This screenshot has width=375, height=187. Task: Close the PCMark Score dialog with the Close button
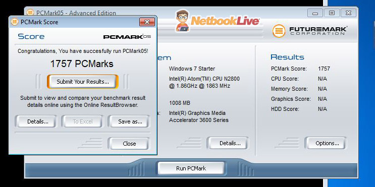(x=129, y=144)
